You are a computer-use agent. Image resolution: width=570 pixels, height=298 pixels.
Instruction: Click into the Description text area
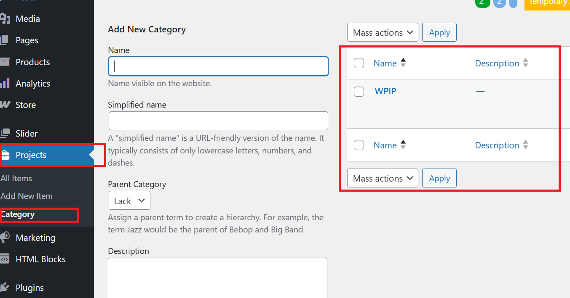(217, 278)
